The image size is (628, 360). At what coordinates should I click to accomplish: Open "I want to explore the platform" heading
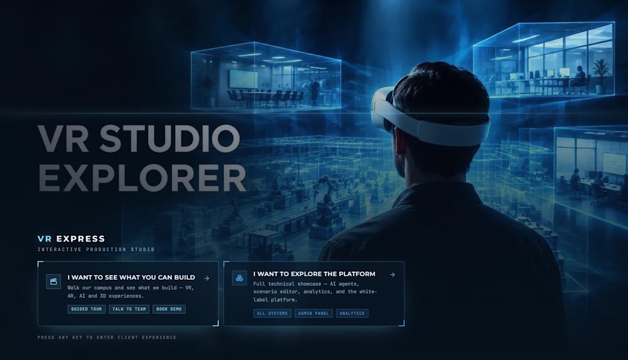pos(315,273)
